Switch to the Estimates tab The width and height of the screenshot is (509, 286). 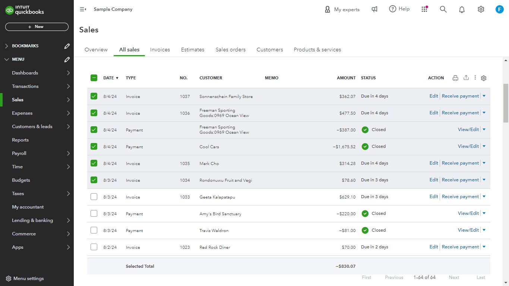pyautogui.click(x=193, y=50)
